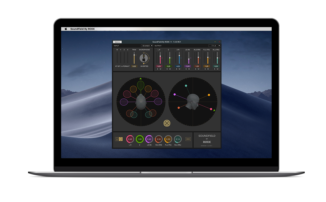Click the green triangle atop the top-view polar display

(x=141, y=79)
